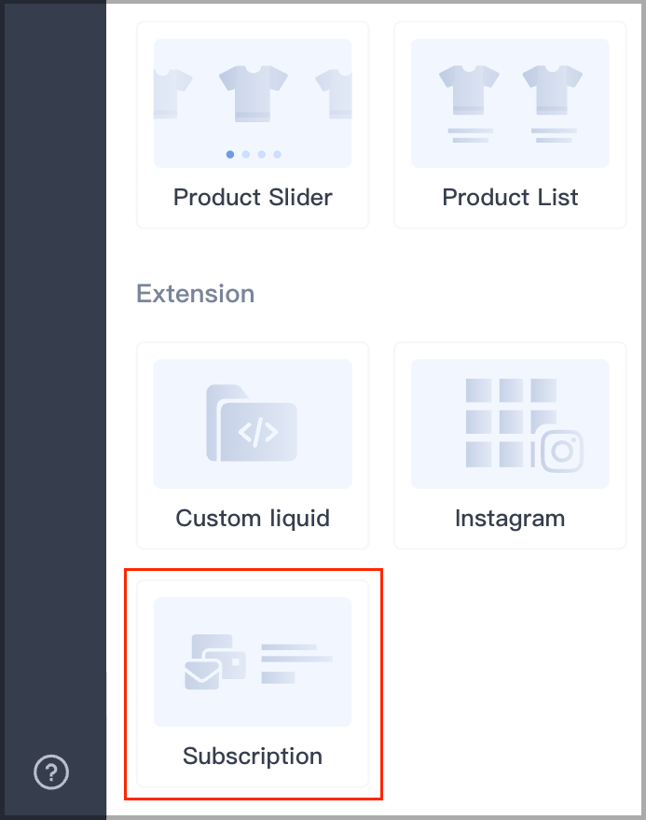This screenshot has width=646, height=820.
Task: Click the Extension section heading
Action: [196, 293]
